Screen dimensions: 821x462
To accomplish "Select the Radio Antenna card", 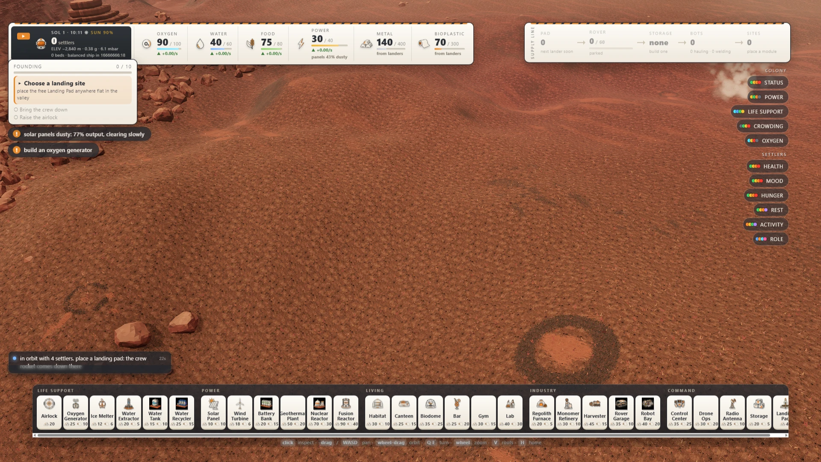I will tap(732, 412).
